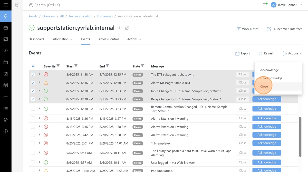The width and height of the screenshot is (308, 172).
Task: Expand the Alarm Message Sample Text row
Action: pyautogui.click(x=40, y=83)
